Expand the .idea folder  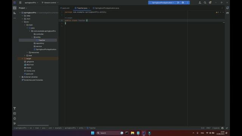(x=22, y=16)
